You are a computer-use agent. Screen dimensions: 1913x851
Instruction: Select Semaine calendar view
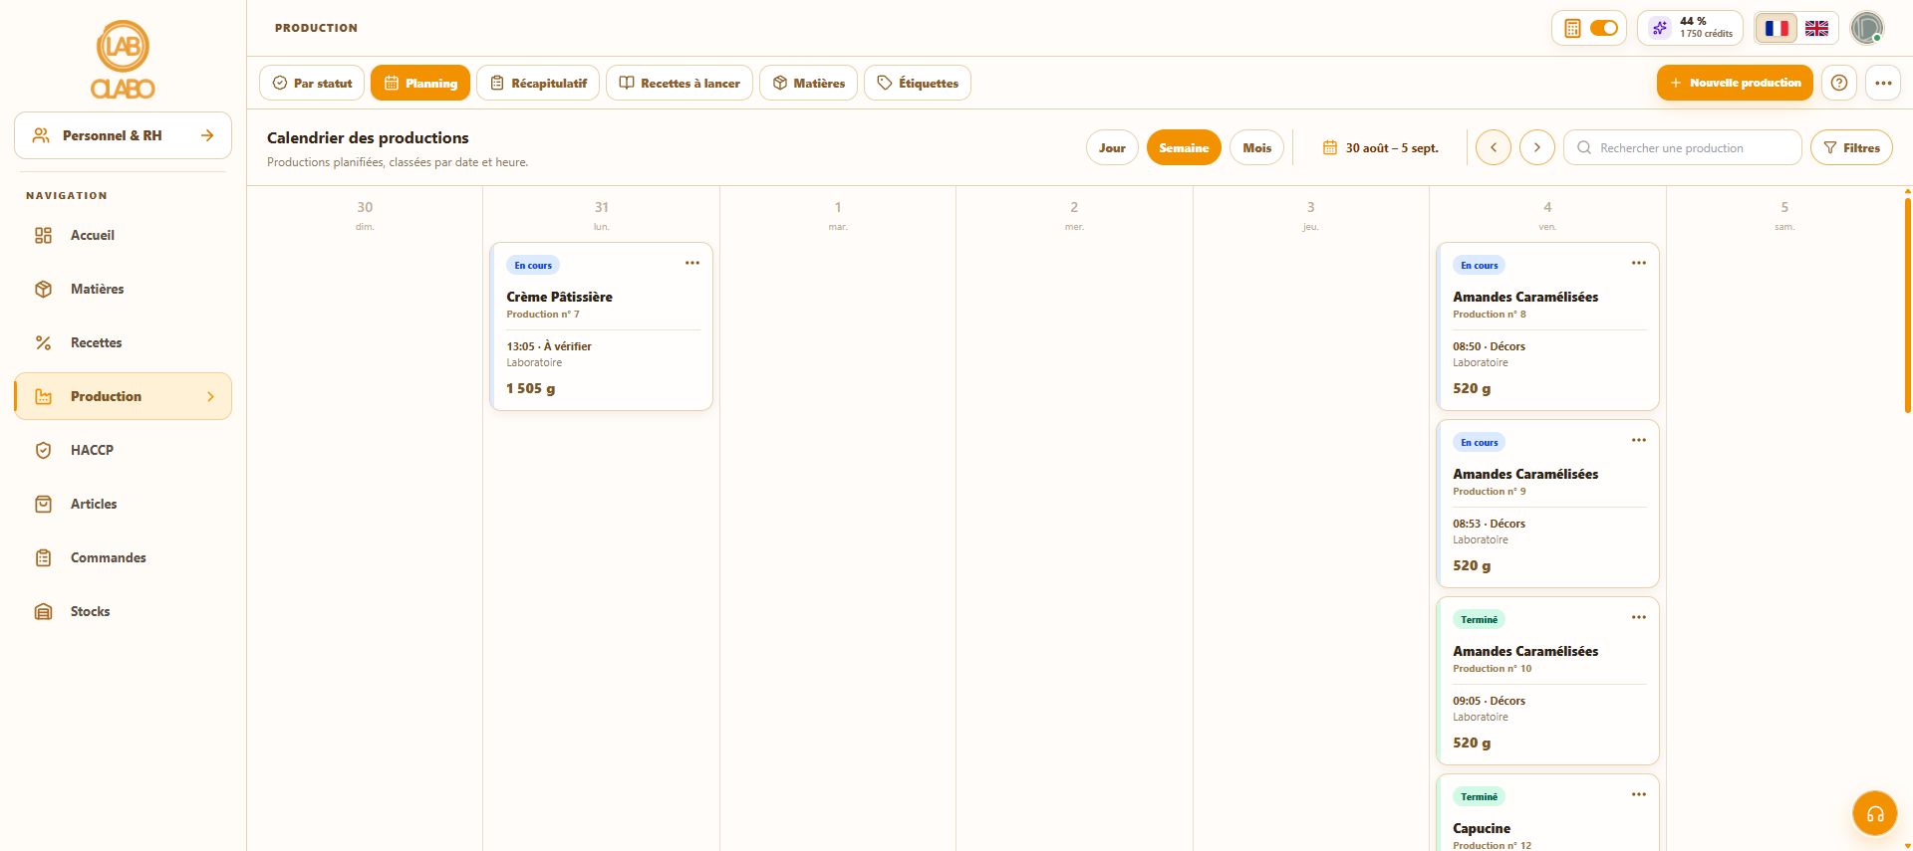coord(1184,147)
